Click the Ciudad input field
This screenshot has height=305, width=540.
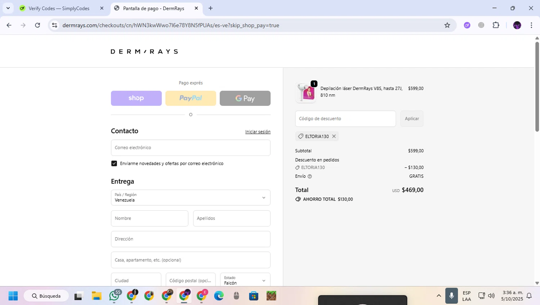tap(136, 280)
